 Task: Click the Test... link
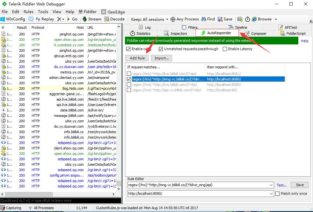[281, 185]
